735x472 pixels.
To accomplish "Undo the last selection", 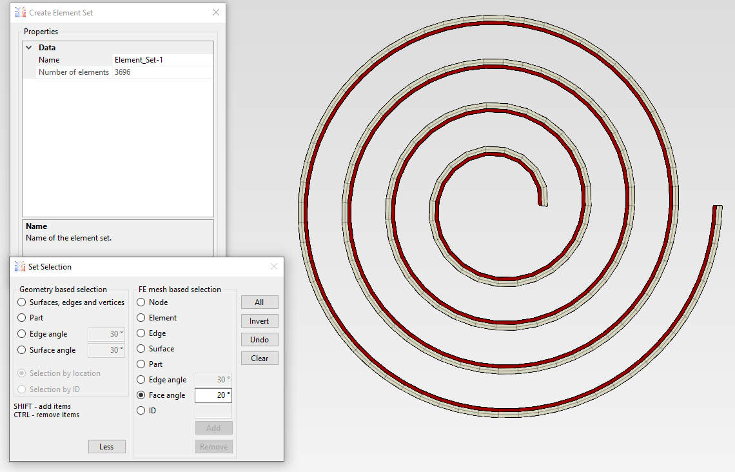I will [x=260, y=340].
